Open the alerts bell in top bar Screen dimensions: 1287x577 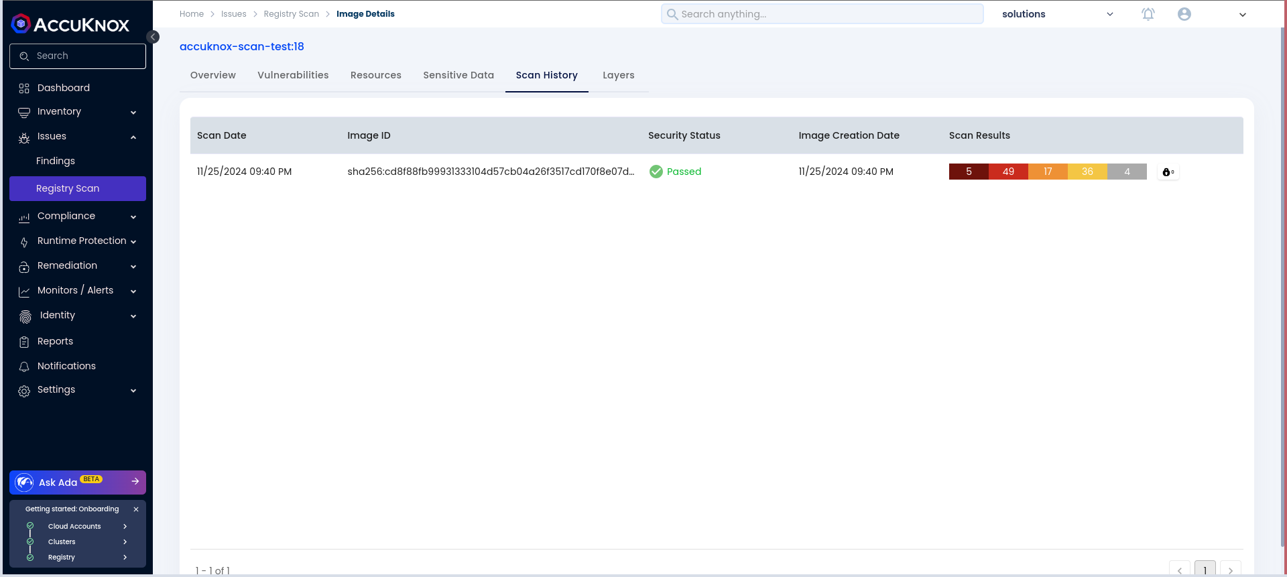pos(1148,14)
